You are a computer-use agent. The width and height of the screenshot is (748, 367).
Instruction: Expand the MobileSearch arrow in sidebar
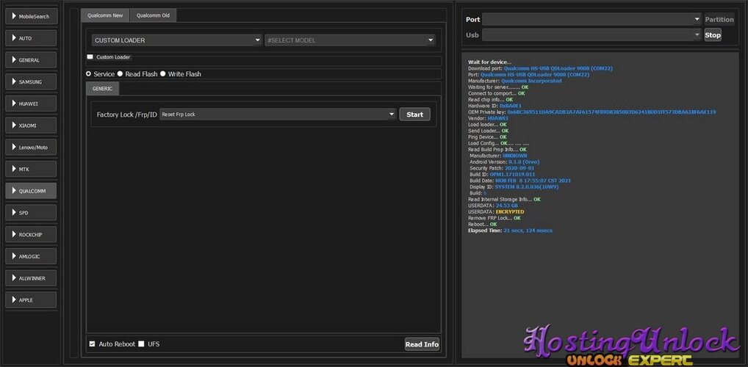[x=14, y=16]
